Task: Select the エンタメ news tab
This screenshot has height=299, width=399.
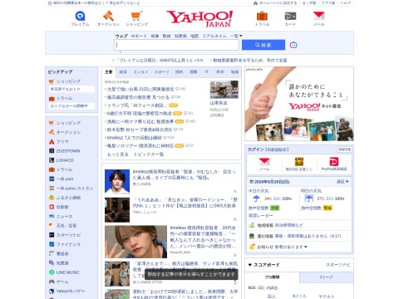Action: coord(140,72)
